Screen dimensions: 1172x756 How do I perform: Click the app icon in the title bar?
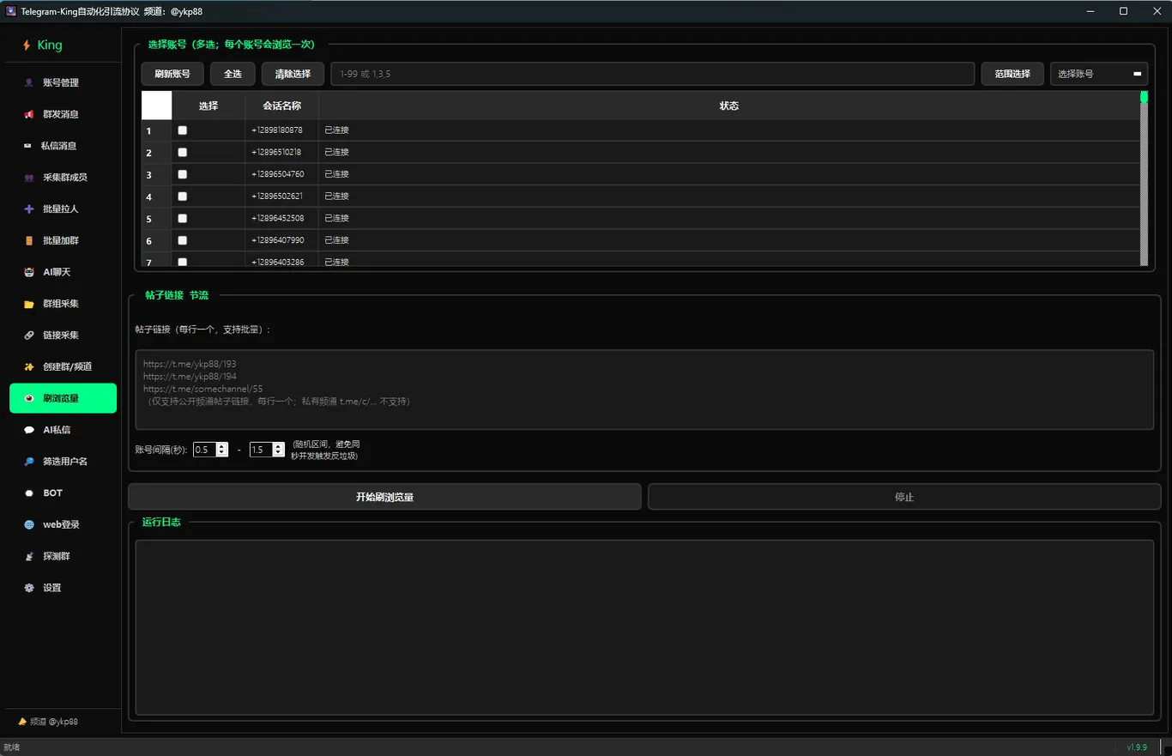point(11,11)
